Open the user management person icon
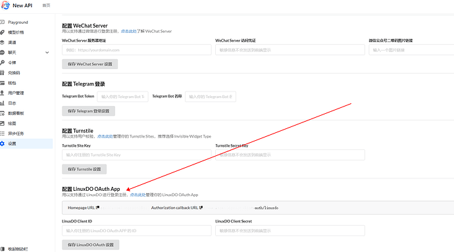Viewport: 454px width, 252px height. [3, 93]
